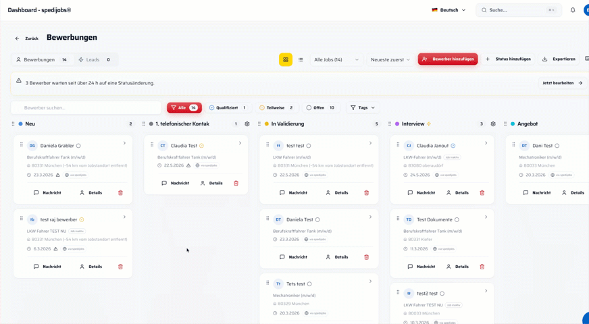Expand Claudia Janout card via chevron
Screen dimensions: 589x324
(486, 143)
